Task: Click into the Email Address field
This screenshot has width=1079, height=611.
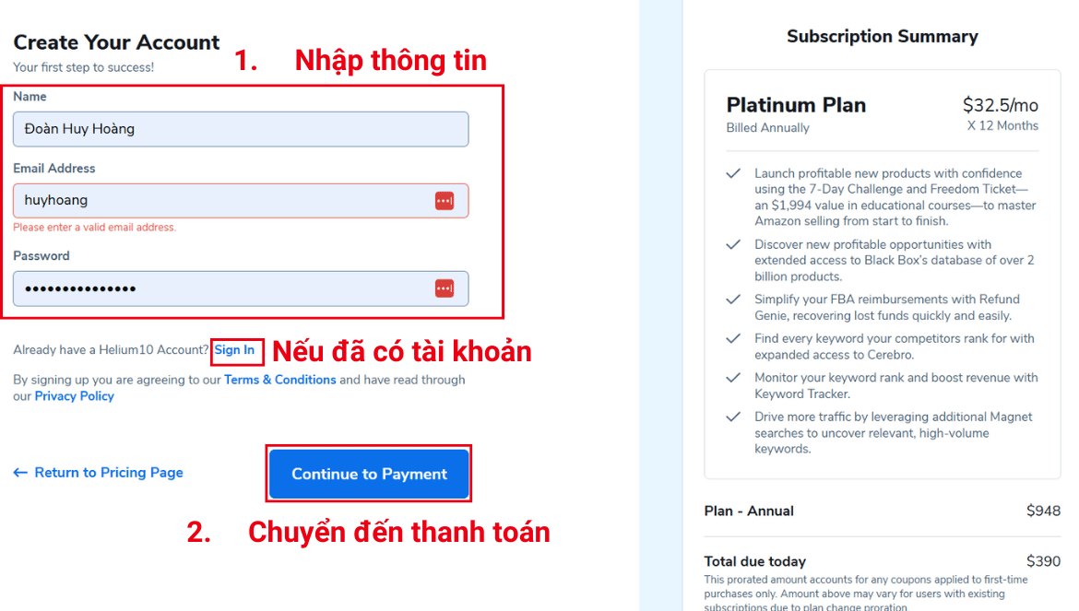Action: 221,201
